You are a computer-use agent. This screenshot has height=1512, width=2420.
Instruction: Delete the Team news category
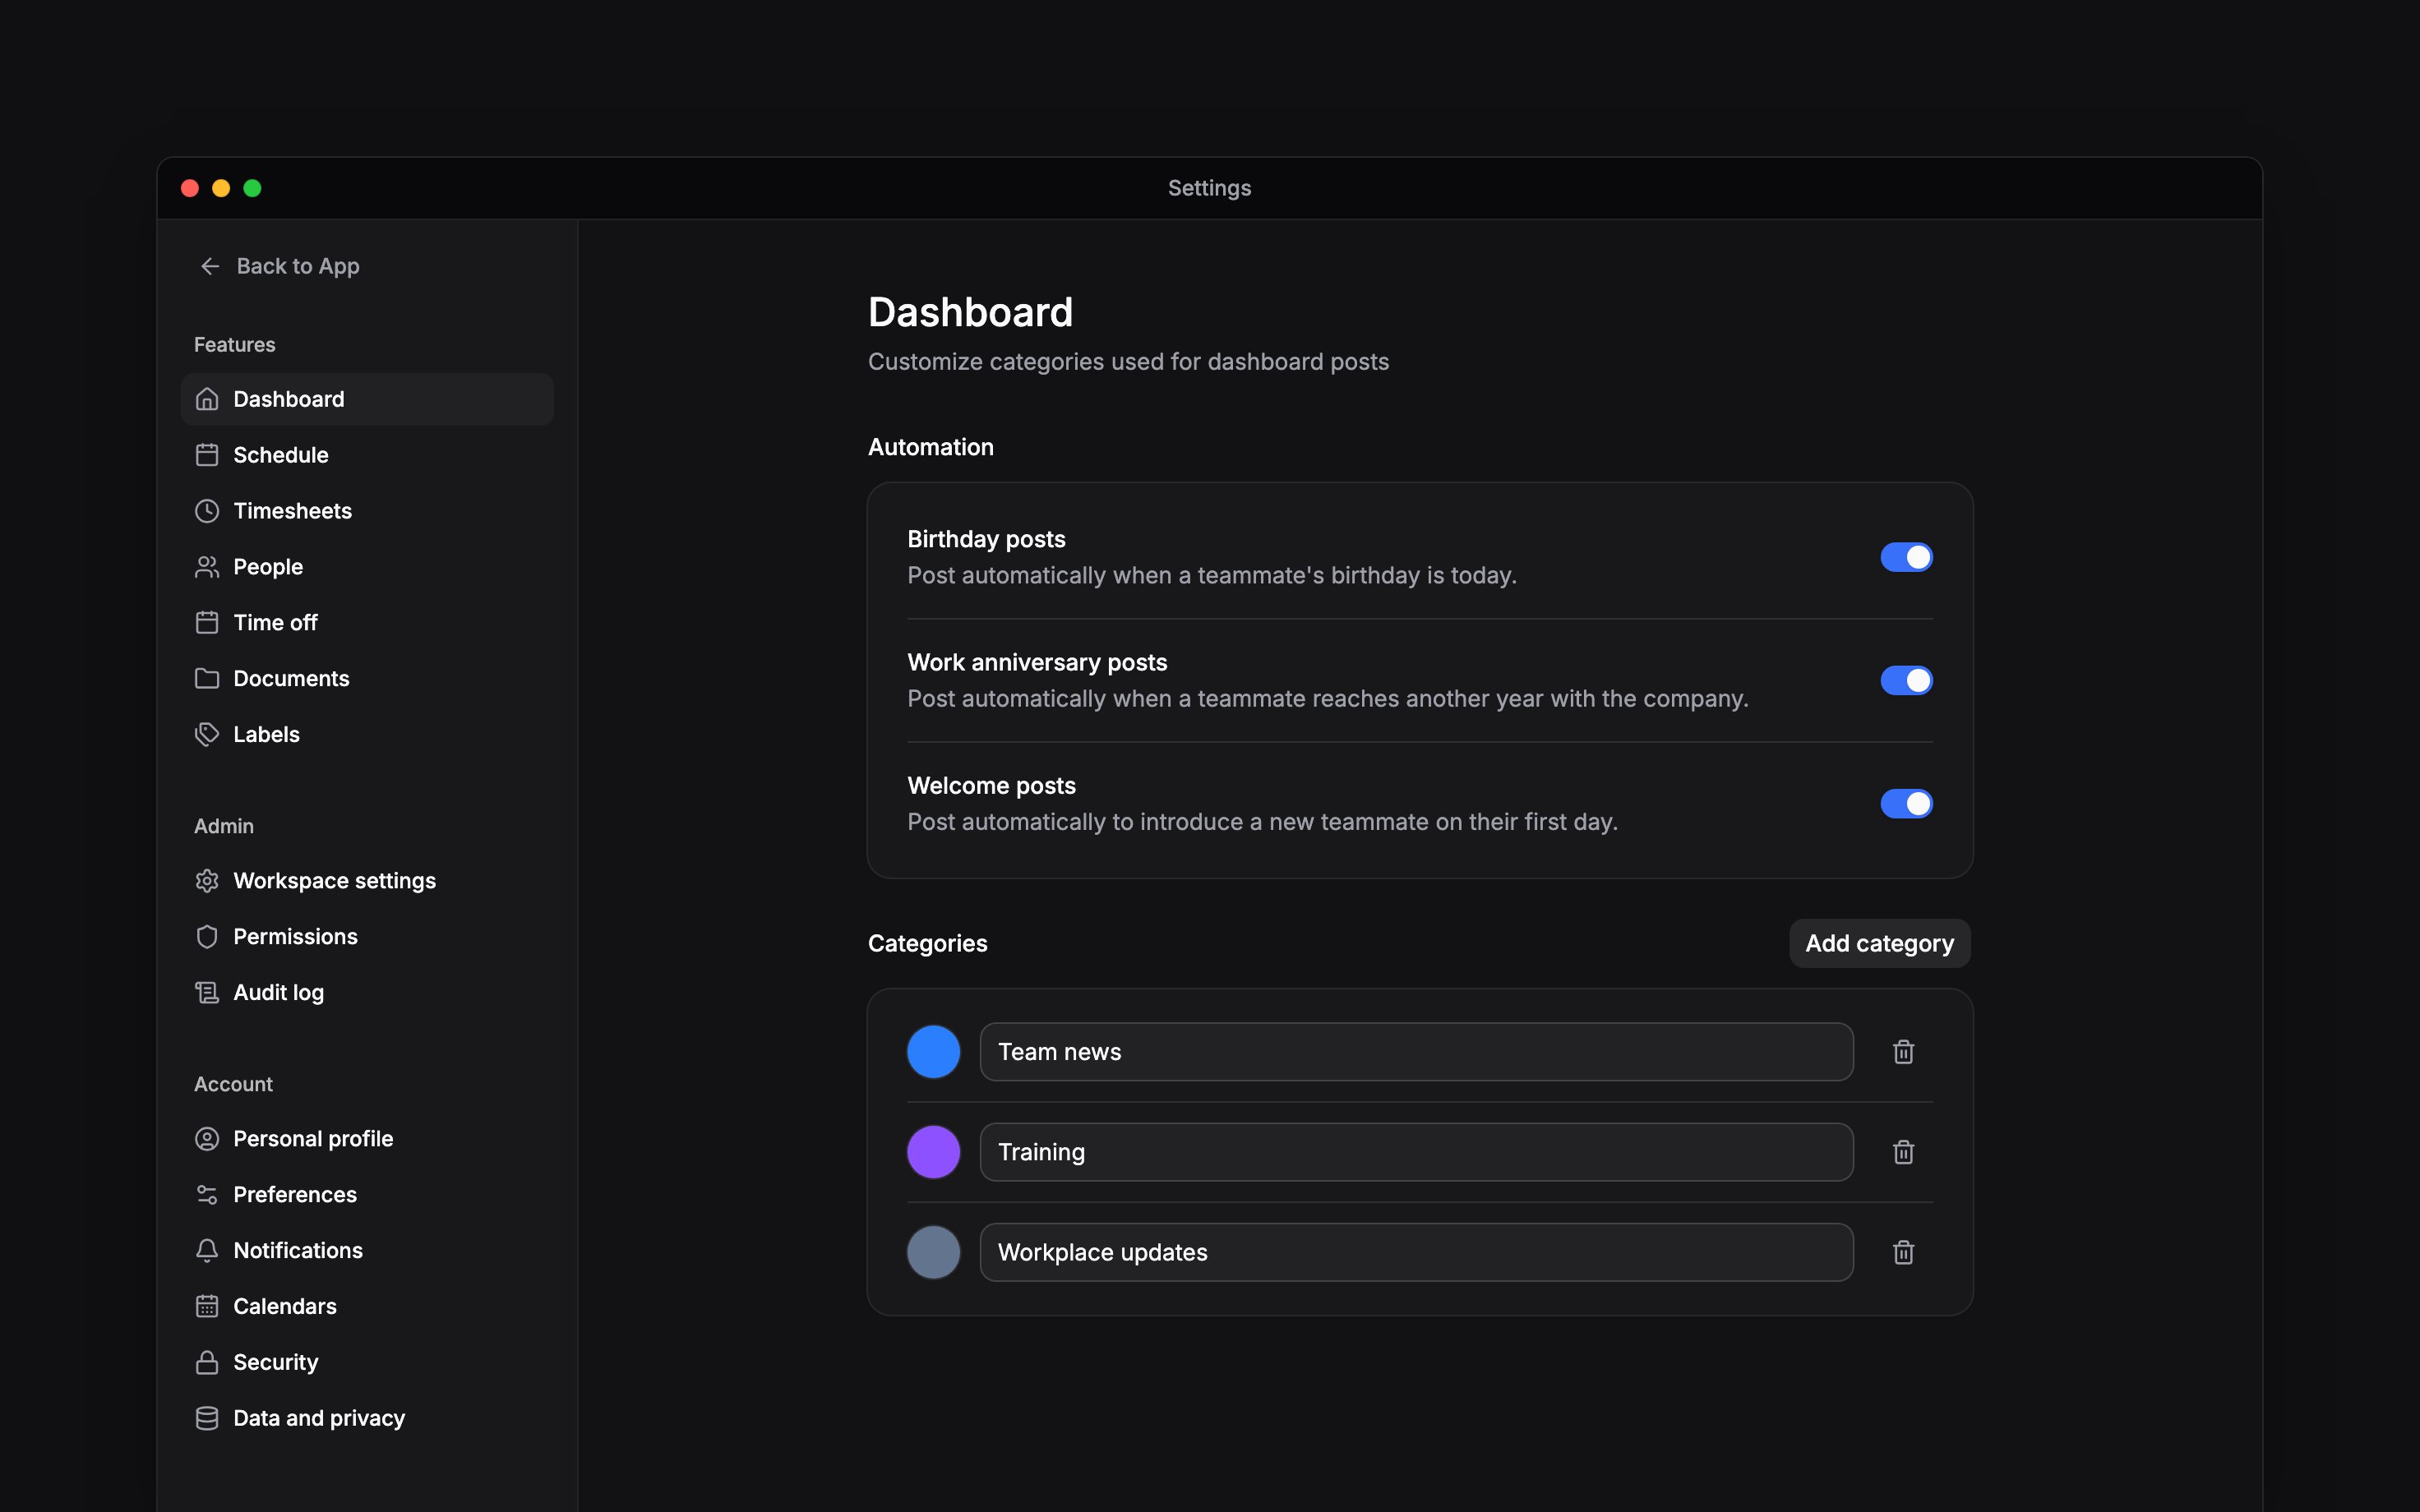point(1903,1052)
